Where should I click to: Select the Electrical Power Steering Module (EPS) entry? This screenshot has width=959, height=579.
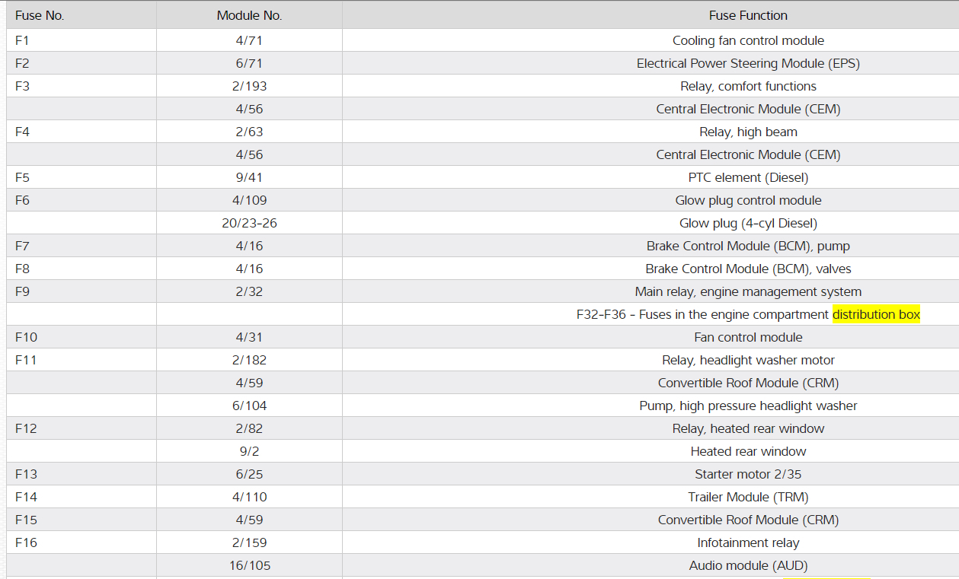pos(748,63)
